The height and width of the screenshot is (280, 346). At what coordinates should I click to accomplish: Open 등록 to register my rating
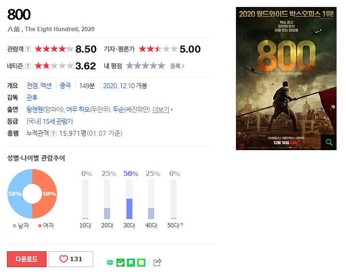coord(177,66)
